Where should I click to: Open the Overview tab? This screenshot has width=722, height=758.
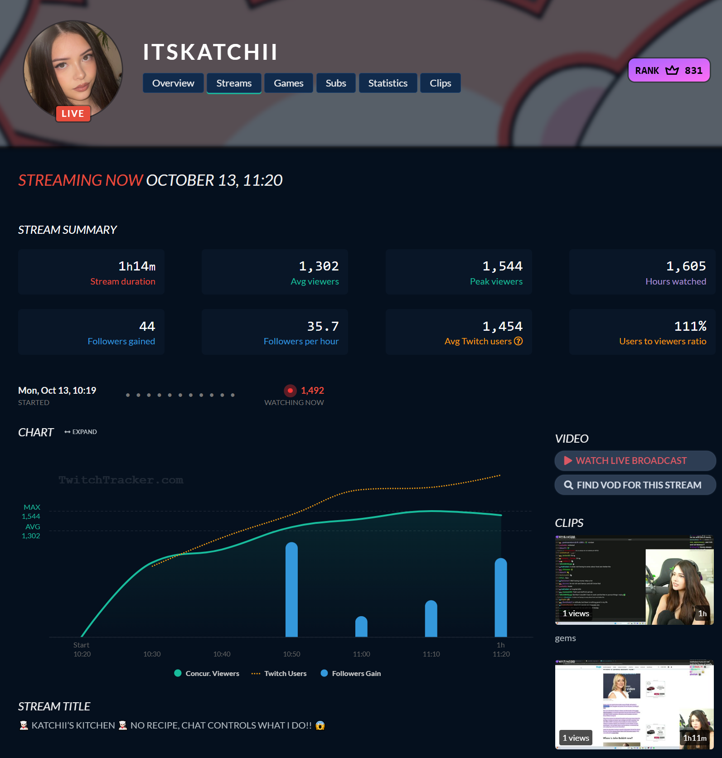point(173,83)
